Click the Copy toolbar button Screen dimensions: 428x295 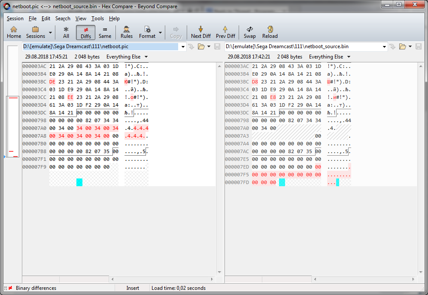coord(176,32)
